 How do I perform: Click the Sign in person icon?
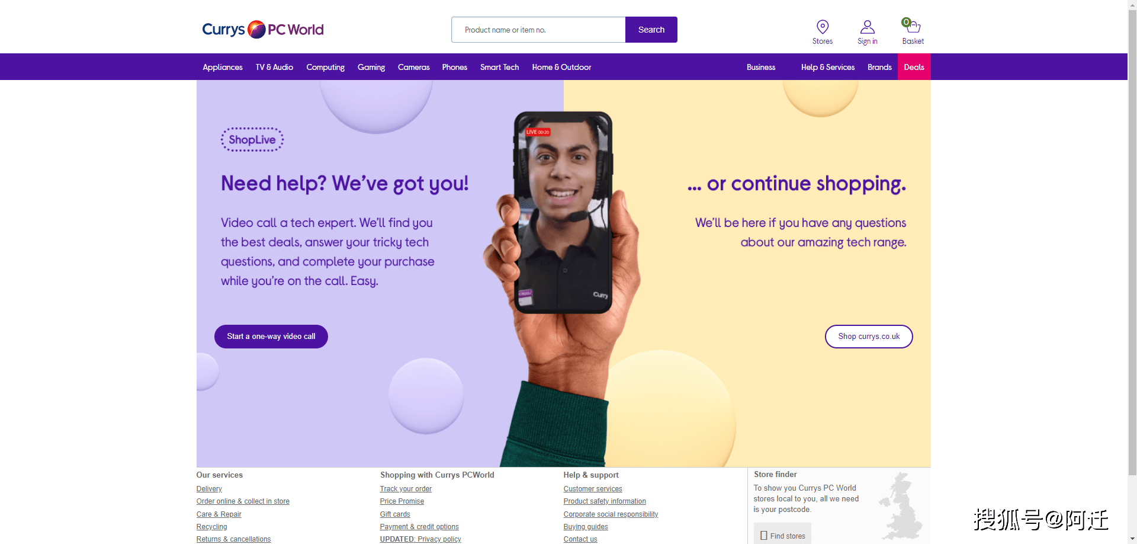[868, 27]
